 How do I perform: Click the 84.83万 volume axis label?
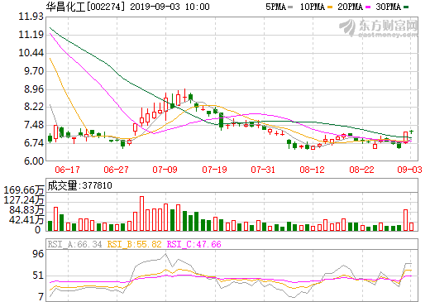coord(26,210)
